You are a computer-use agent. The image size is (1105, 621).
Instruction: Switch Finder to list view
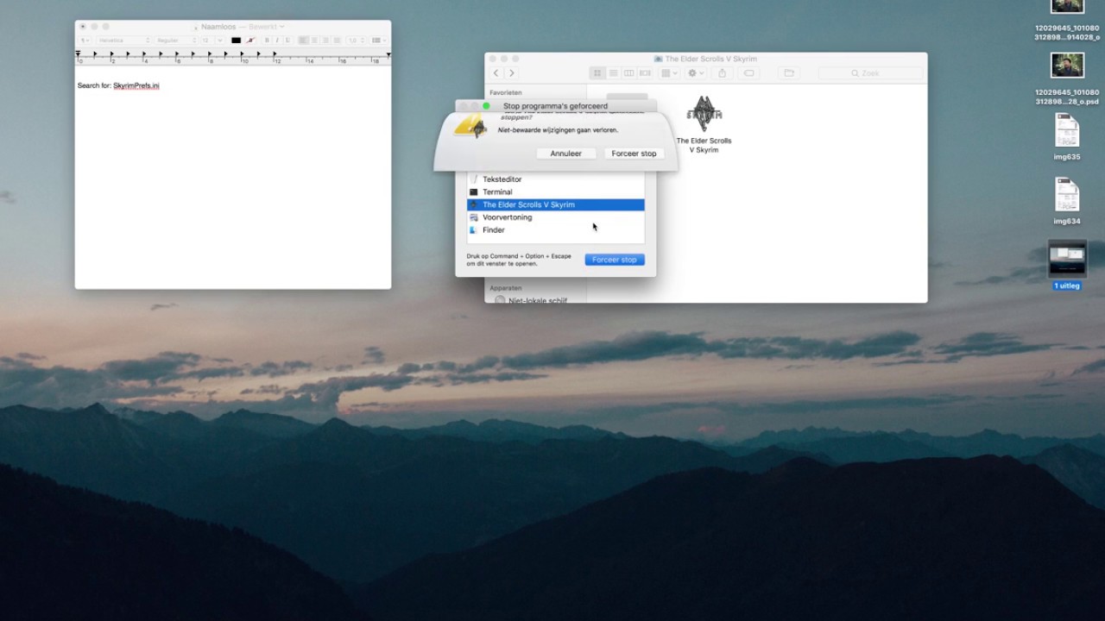tap(613, 73)
